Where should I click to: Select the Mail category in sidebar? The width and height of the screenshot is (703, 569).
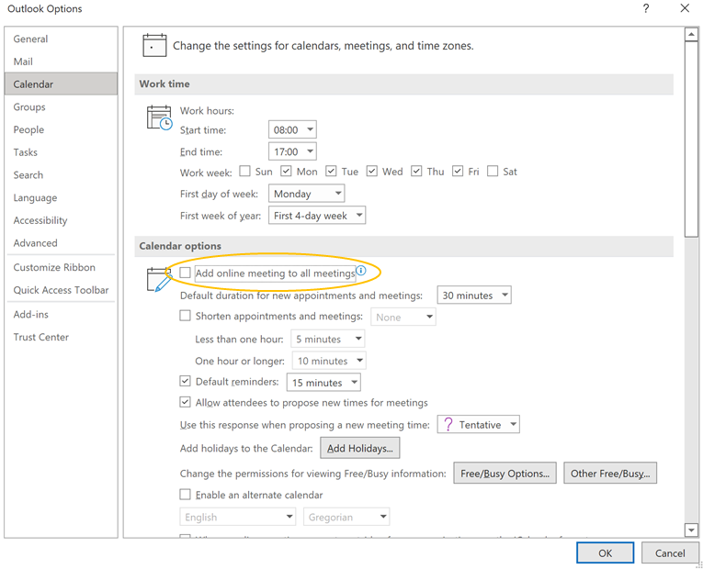click(x=25, y=61)
